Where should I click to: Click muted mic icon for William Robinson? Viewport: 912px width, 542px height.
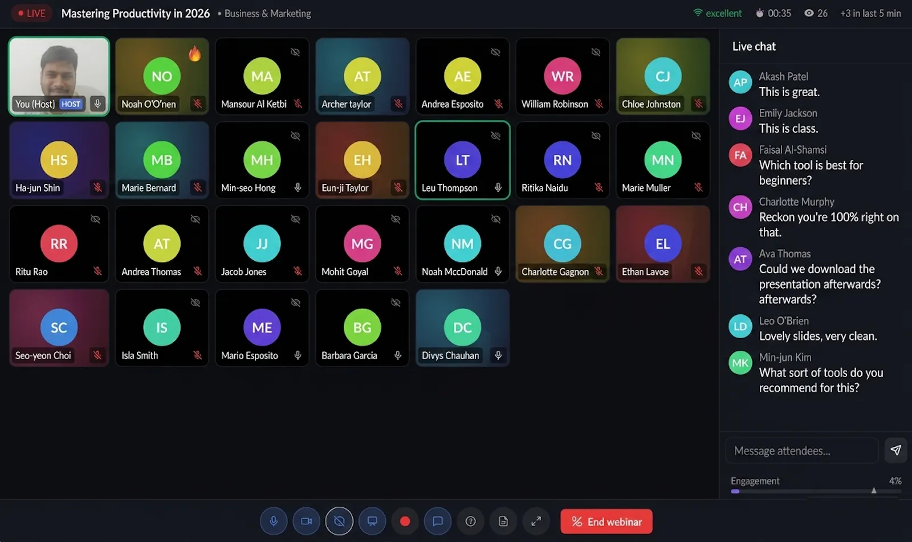point(598,104)
